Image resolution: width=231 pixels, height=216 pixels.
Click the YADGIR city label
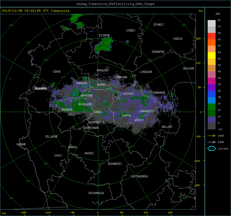point(178,39)
